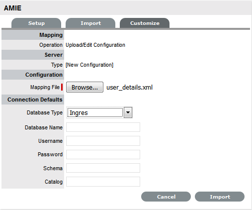Cancel the AMIE import
Screen dimensions: 252x210
pyautogui.click(x=166, y=197)
